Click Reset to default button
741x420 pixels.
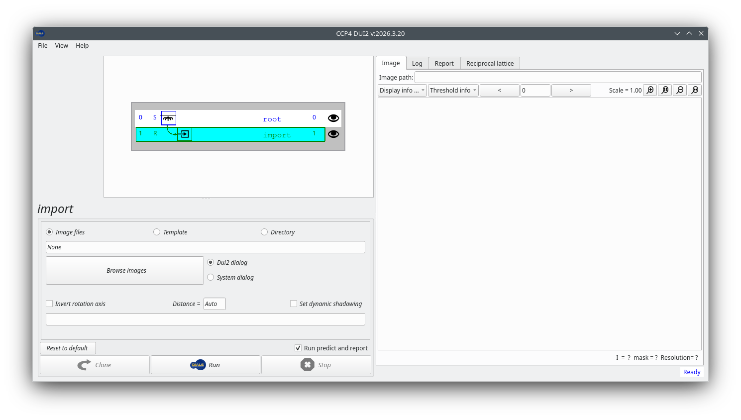pos(68,348)
